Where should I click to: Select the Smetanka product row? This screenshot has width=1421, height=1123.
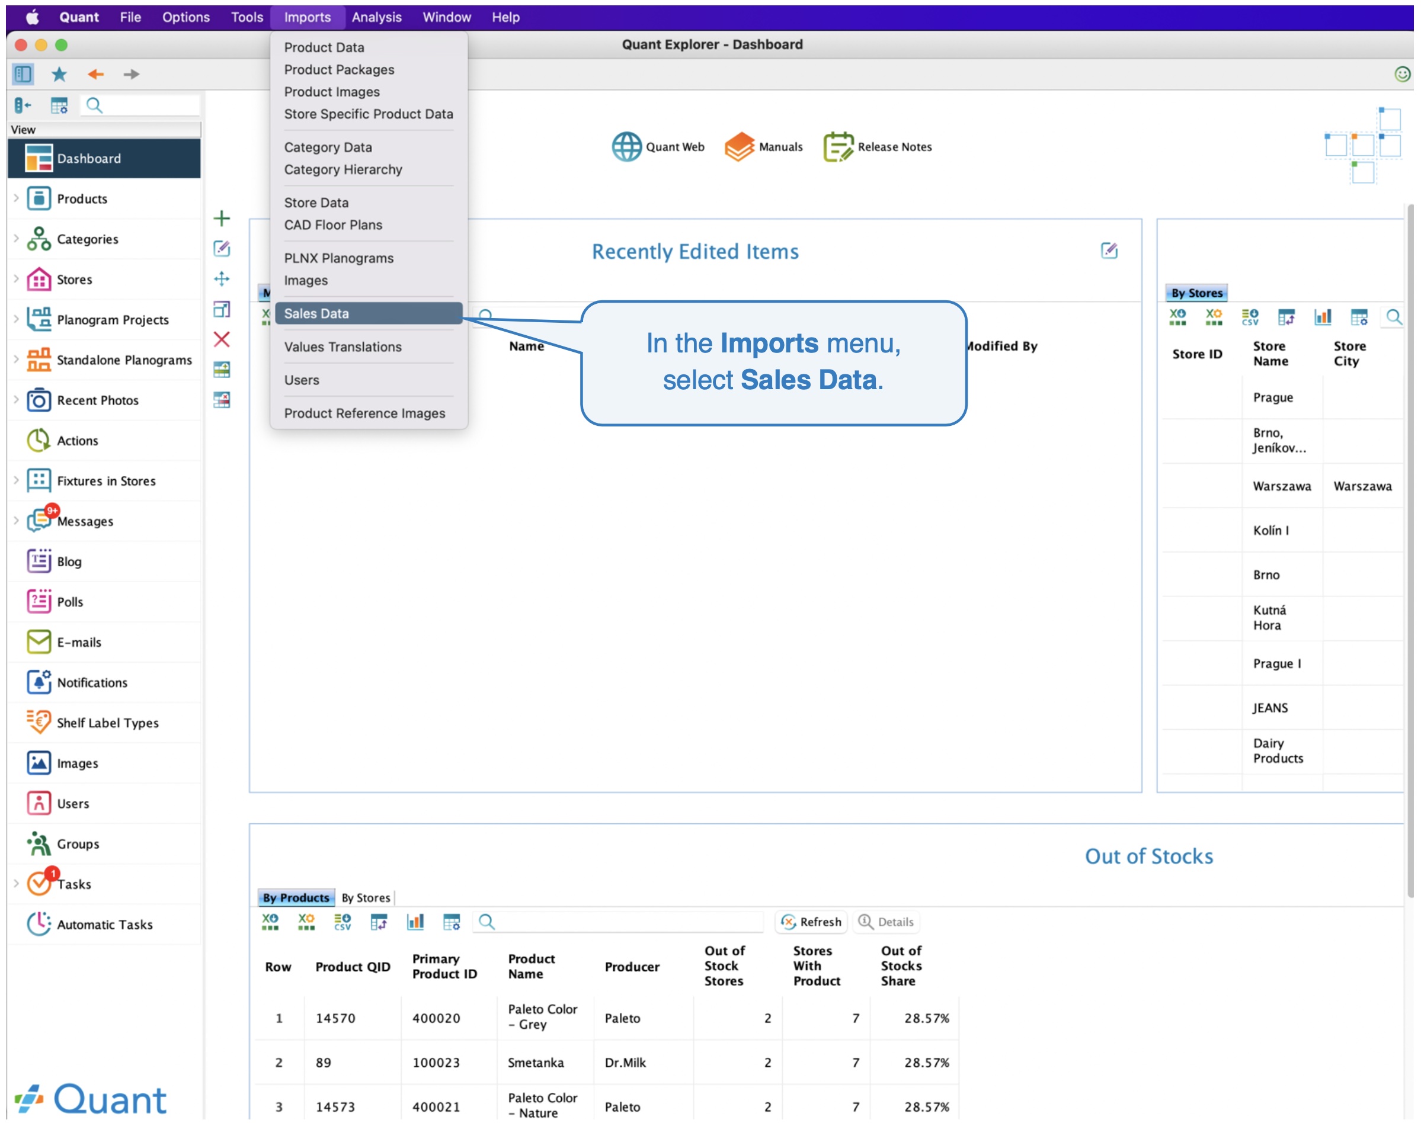[606, 1063]
